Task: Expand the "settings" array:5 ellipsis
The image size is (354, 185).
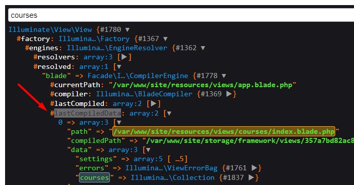Action: pyautogui.click(x=179, y=159)
